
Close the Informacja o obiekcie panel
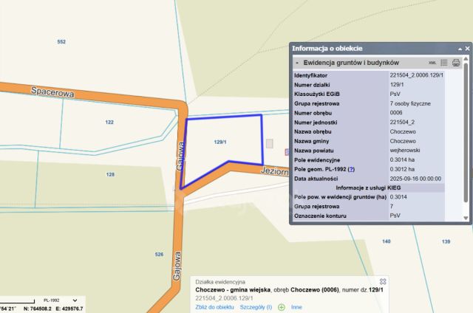(467, 49)
